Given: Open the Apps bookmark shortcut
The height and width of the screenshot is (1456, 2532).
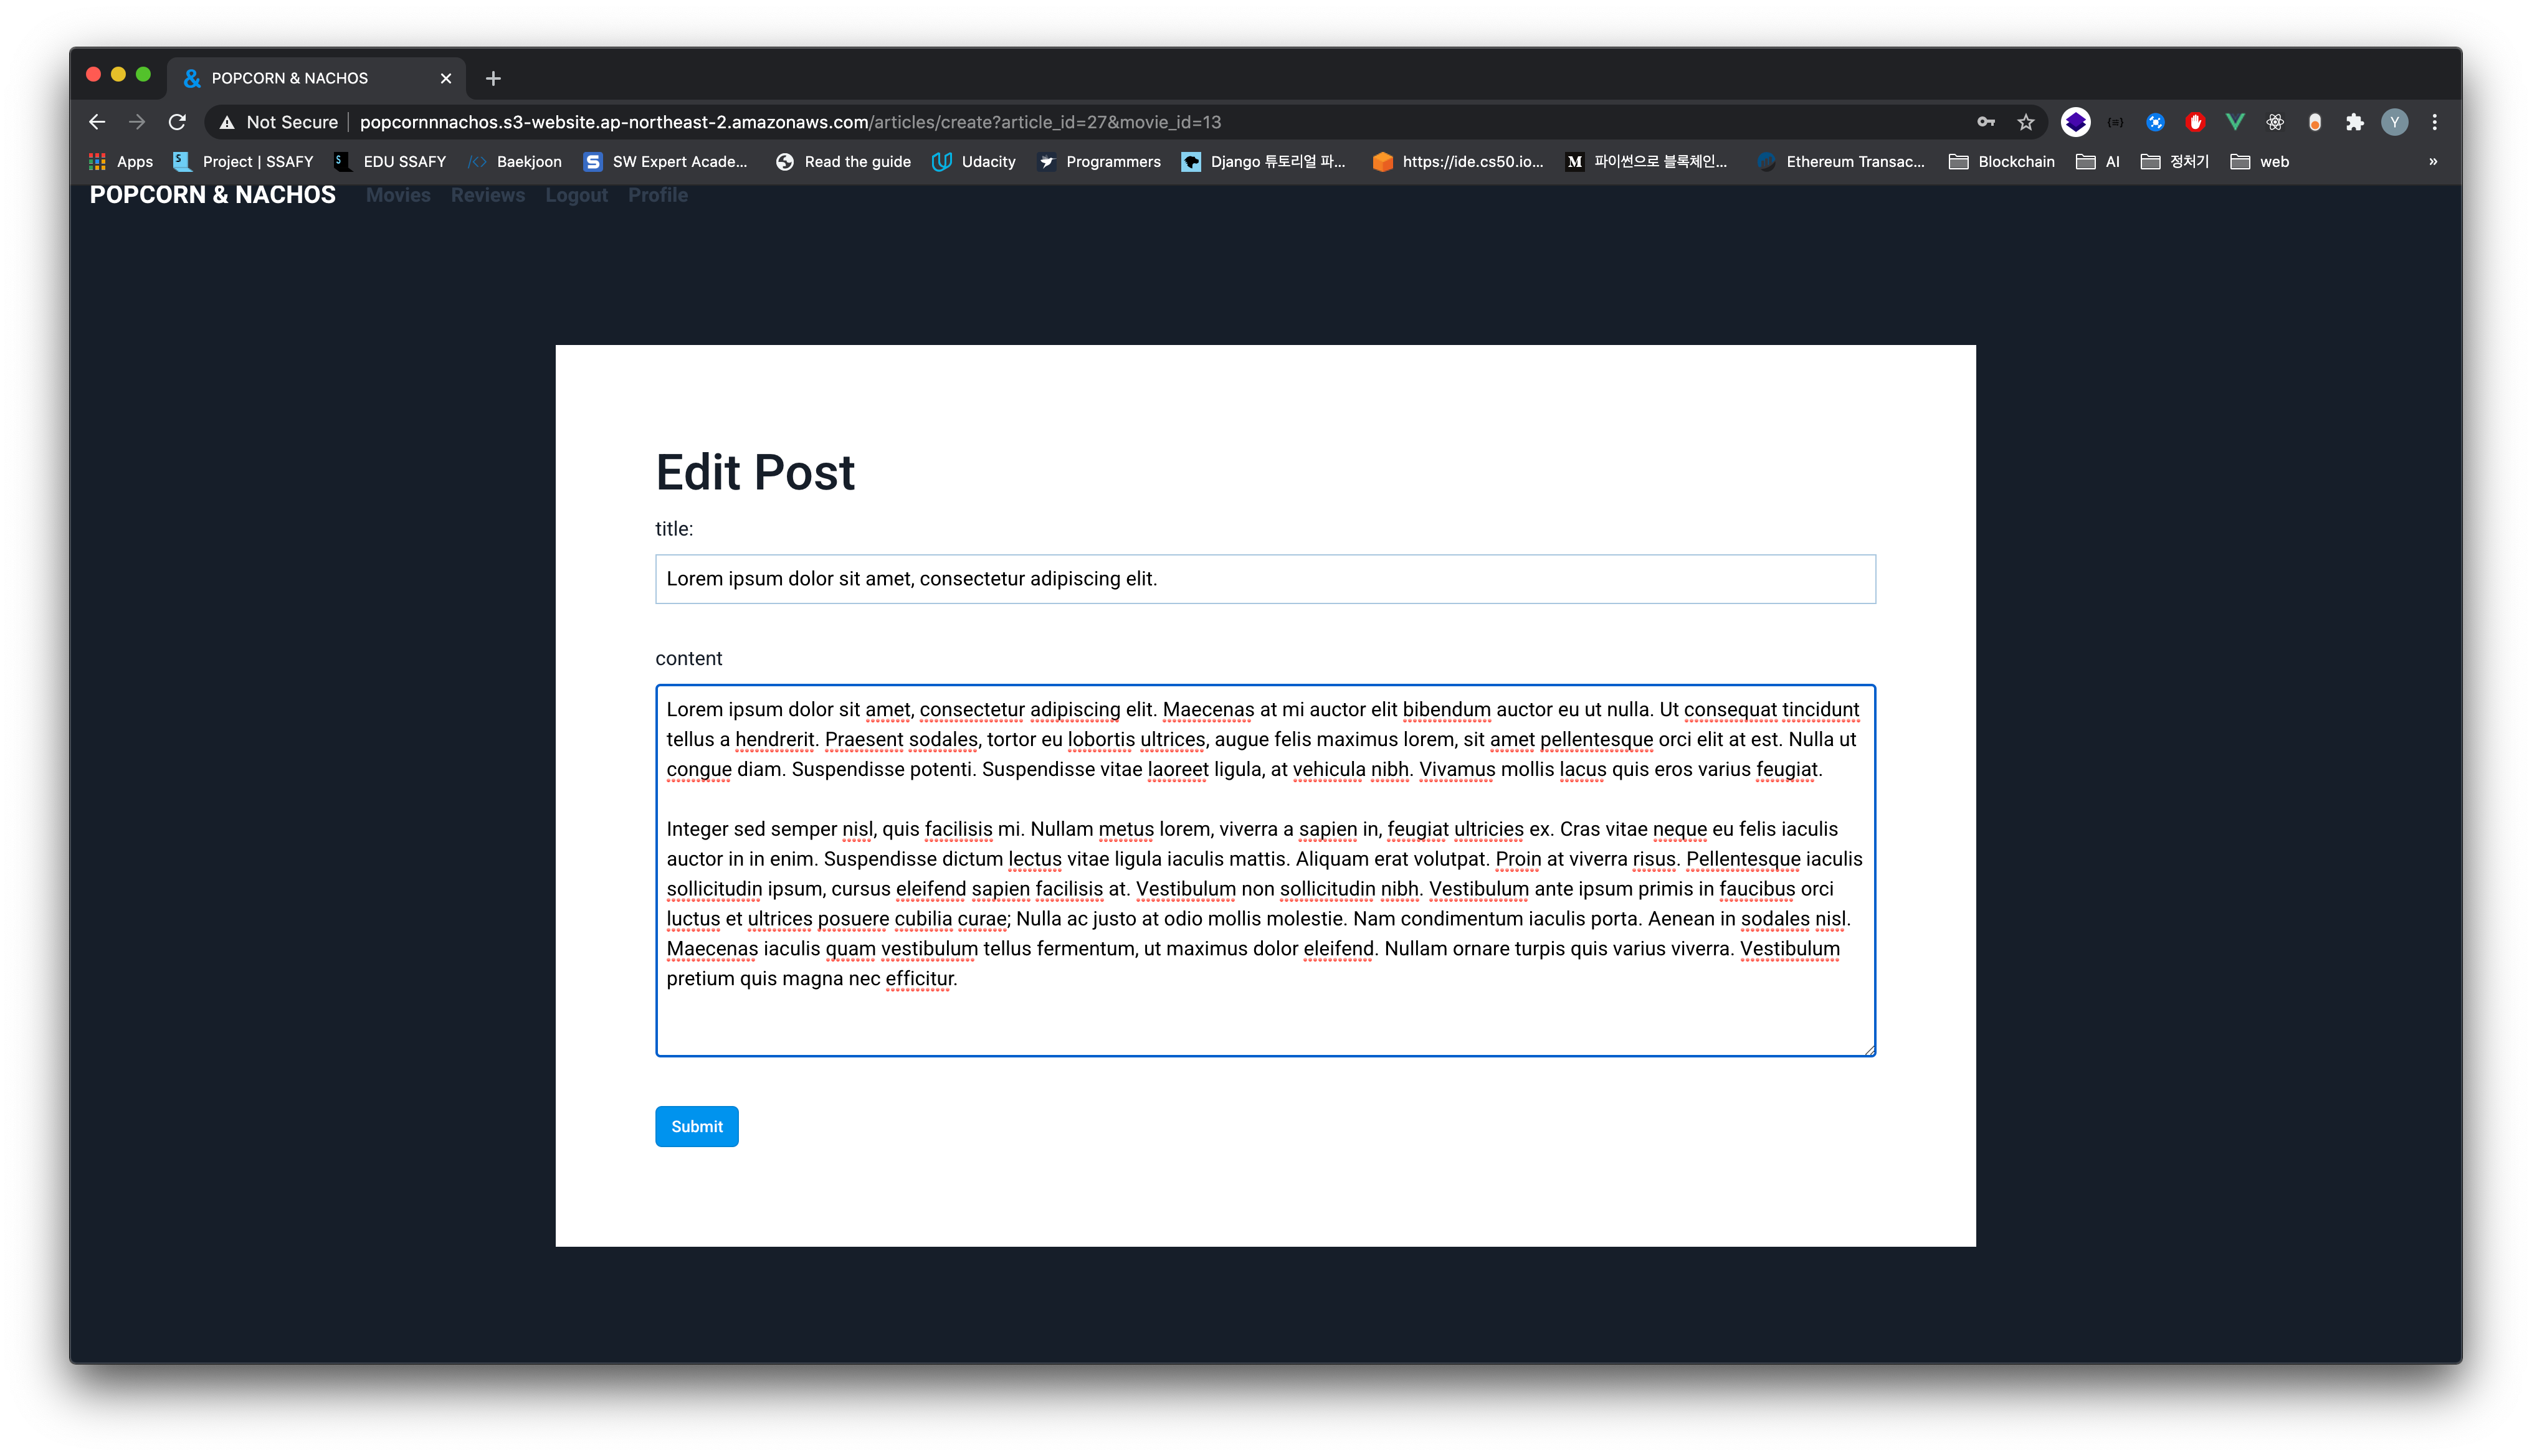Looking at the screenshot, I should tap(121, 162).
